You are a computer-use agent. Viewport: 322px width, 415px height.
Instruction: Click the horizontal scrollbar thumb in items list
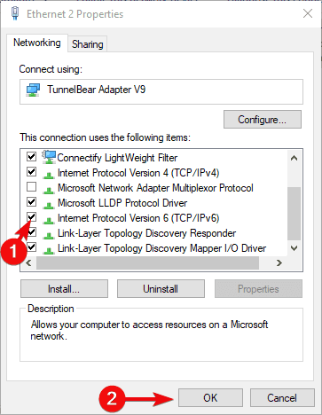pos(147,262)
